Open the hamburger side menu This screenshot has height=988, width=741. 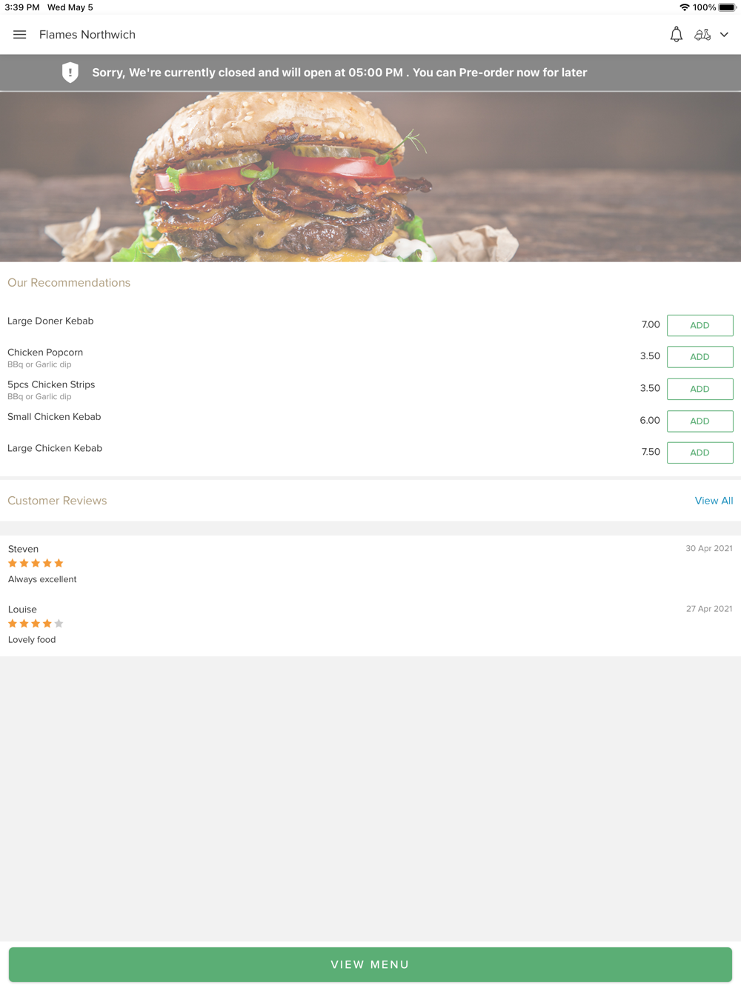tap(20, 35)
